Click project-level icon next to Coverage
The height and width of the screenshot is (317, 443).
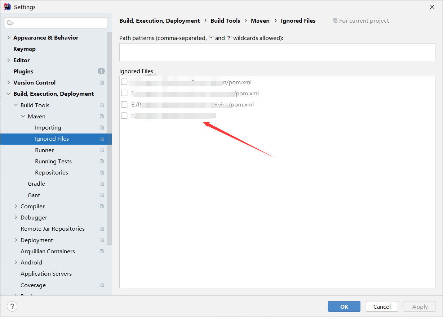pyautogui.click(x=102, y=285)
